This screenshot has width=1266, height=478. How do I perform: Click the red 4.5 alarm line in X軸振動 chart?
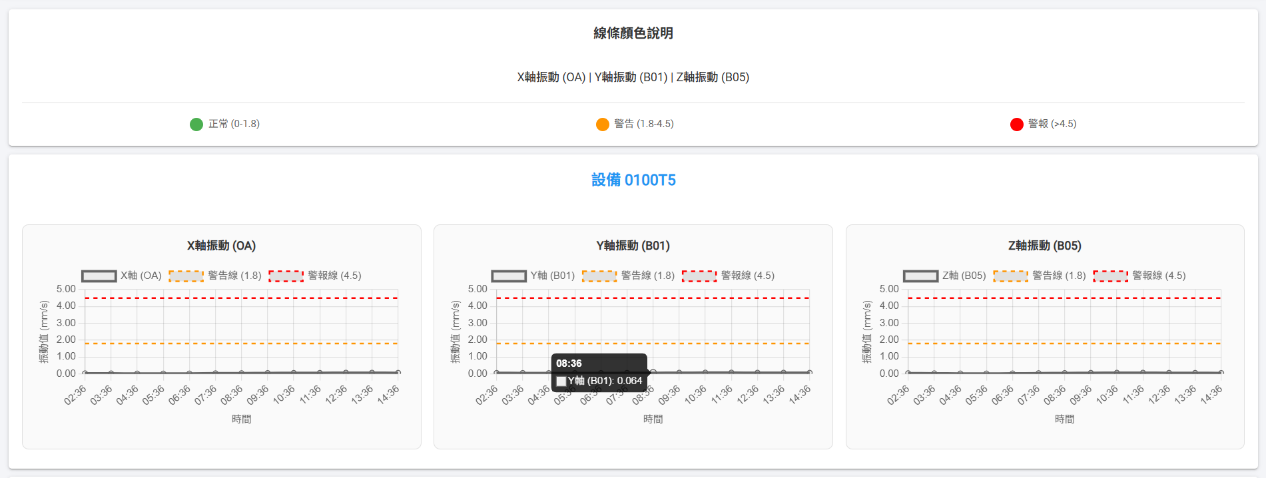[241, 298]
